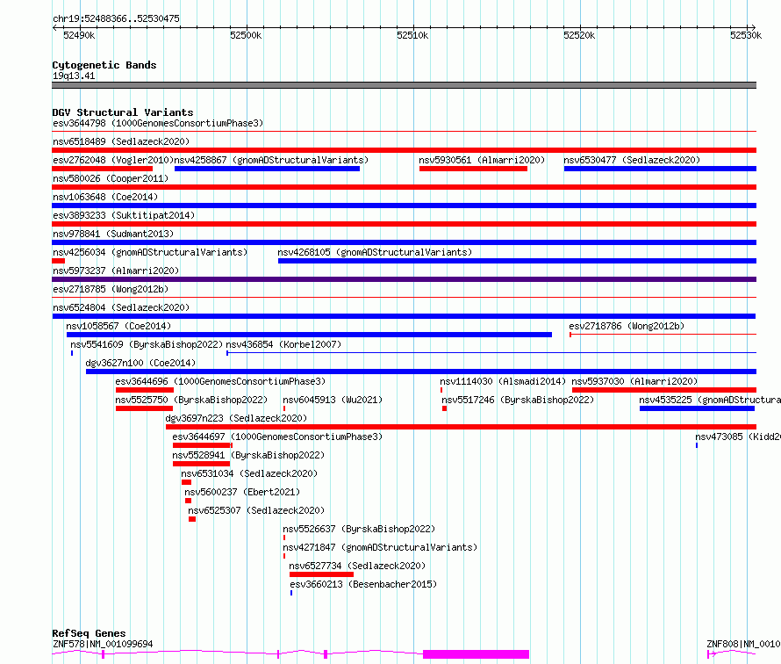Select the nsv4258867 blue gnomAD bar
781x664 pixels.
(x=267, y=169)
